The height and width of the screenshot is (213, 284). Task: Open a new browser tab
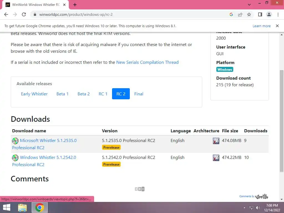[75, 5]
